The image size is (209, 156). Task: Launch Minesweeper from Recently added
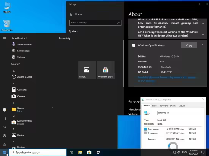pos(21,51)
